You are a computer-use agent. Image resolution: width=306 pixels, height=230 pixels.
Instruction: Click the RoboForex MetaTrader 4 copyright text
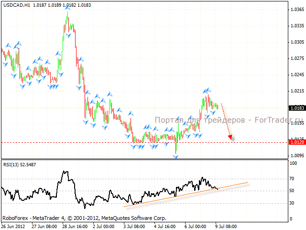(x=84, y=217)
